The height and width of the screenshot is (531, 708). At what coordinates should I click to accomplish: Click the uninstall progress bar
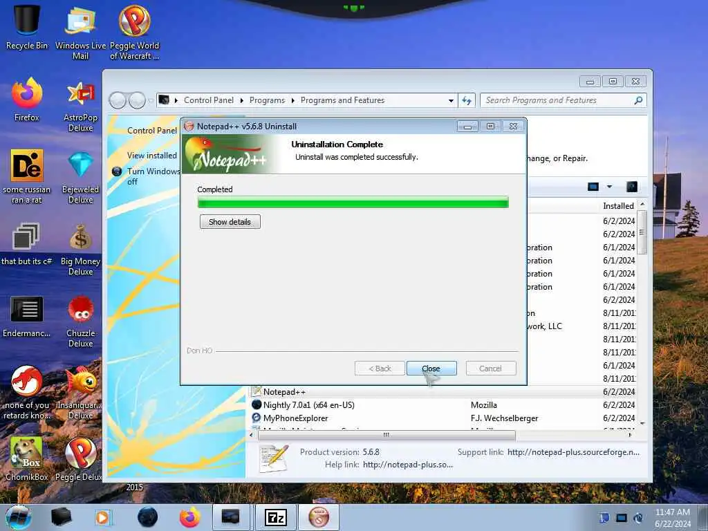point(353,202)
